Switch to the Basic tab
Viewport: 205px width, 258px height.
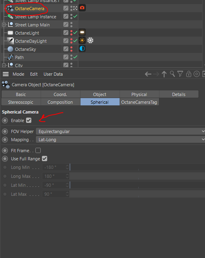click(x=21, y=94)
